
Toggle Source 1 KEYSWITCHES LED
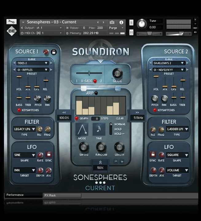[19, 110]
